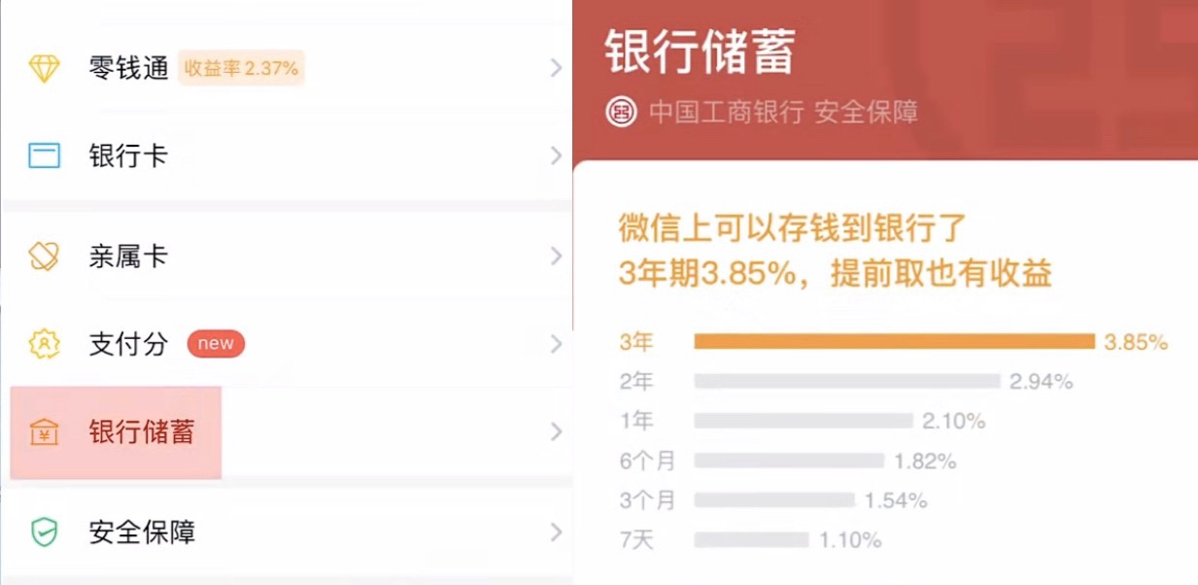Tap the red new badge

pyautogui.click(x=216, y=343)
